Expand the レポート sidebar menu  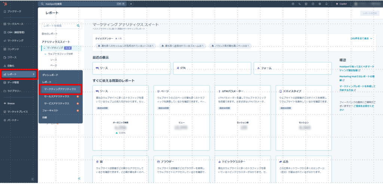click(19, 74)
